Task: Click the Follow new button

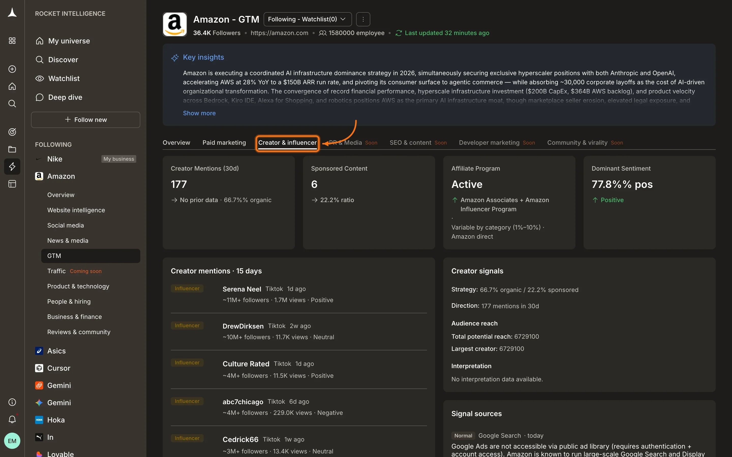Action: [x=86, y=120]
